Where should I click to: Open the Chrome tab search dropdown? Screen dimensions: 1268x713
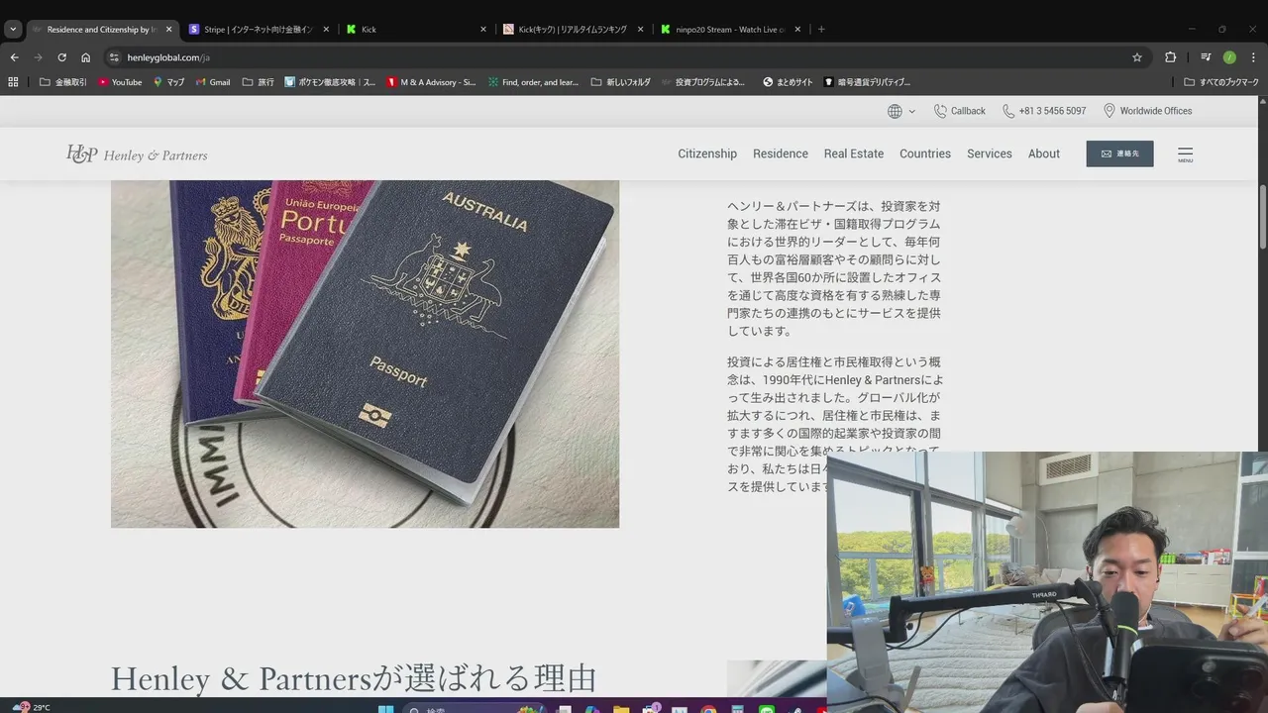(x=13, y=30)
